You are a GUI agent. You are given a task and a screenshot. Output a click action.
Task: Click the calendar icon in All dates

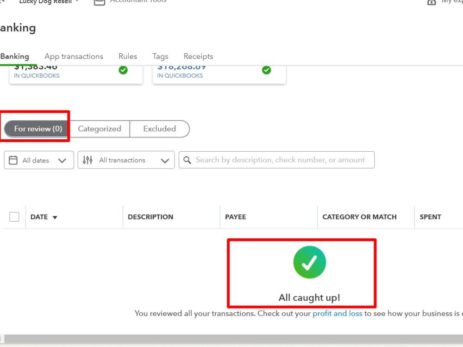coord(13,160)
